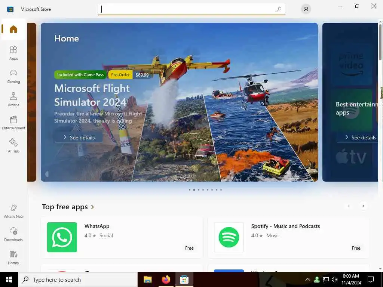Click the Free label on Spotify card

point(356,248)
